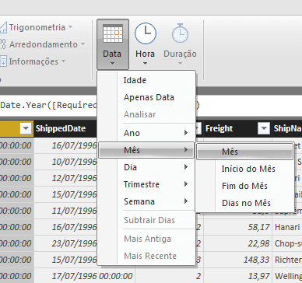The width and height of the screenshot is (302, 283).
Task: Choose Início do Mês submenu option
Action: tap(245, 169)
